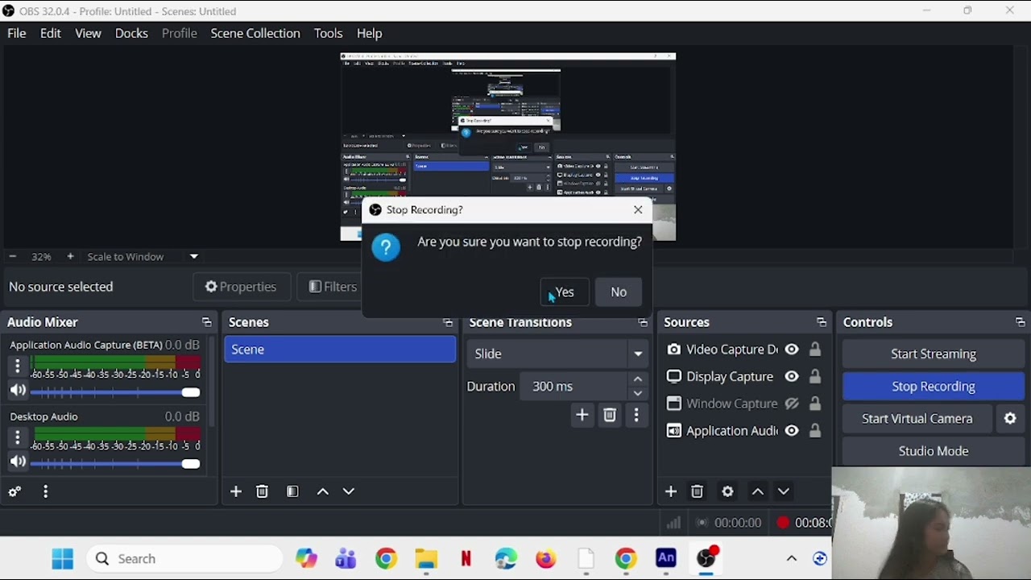Lock the Video Capture Device source
Screen dimensions: 1031x580
tap(815, 350)
